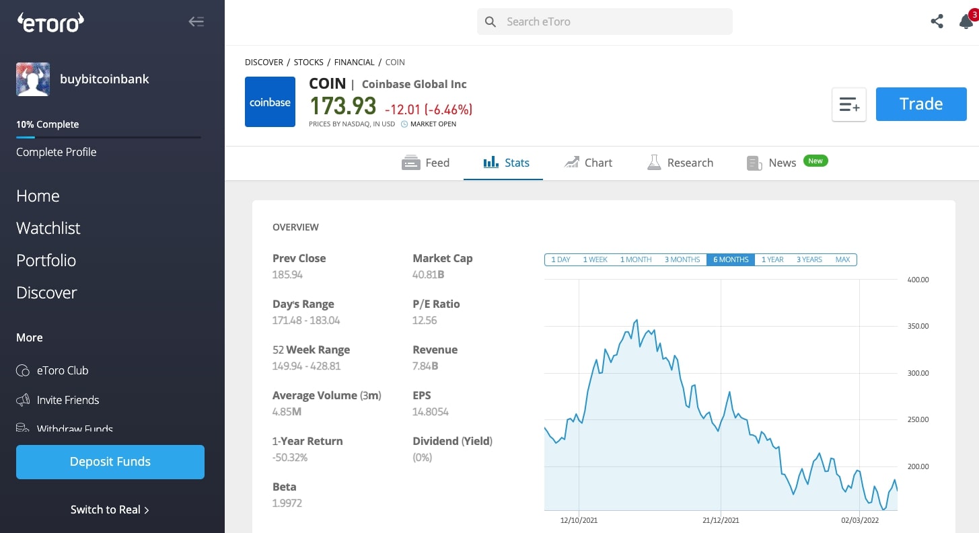Go to DISCOVER breadcrumb
The width and height of the screenshot is (979, 533).
pos(264,62)
